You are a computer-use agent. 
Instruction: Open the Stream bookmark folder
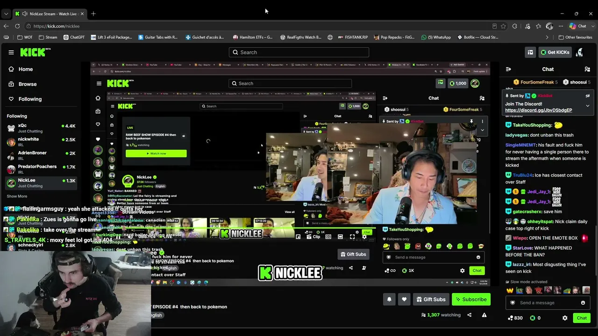point(48,37)
